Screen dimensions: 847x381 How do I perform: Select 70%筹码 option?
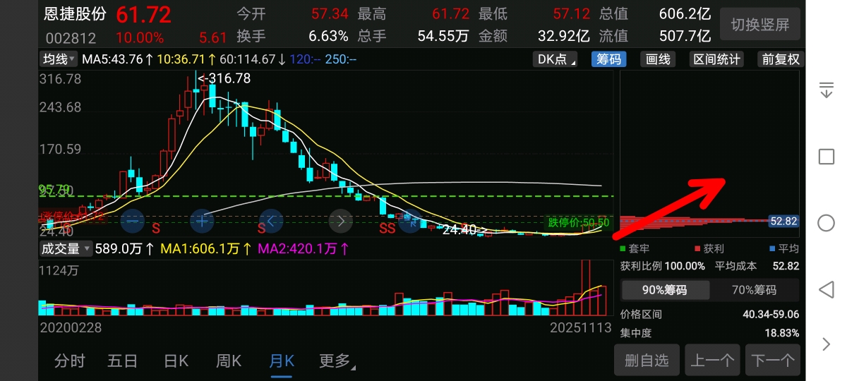754,289
